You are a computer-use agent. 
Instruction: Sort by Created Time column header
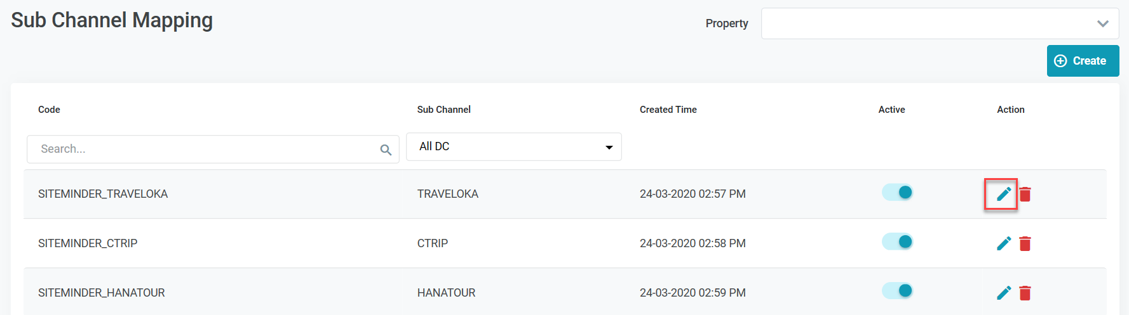(x=668, y=110)
